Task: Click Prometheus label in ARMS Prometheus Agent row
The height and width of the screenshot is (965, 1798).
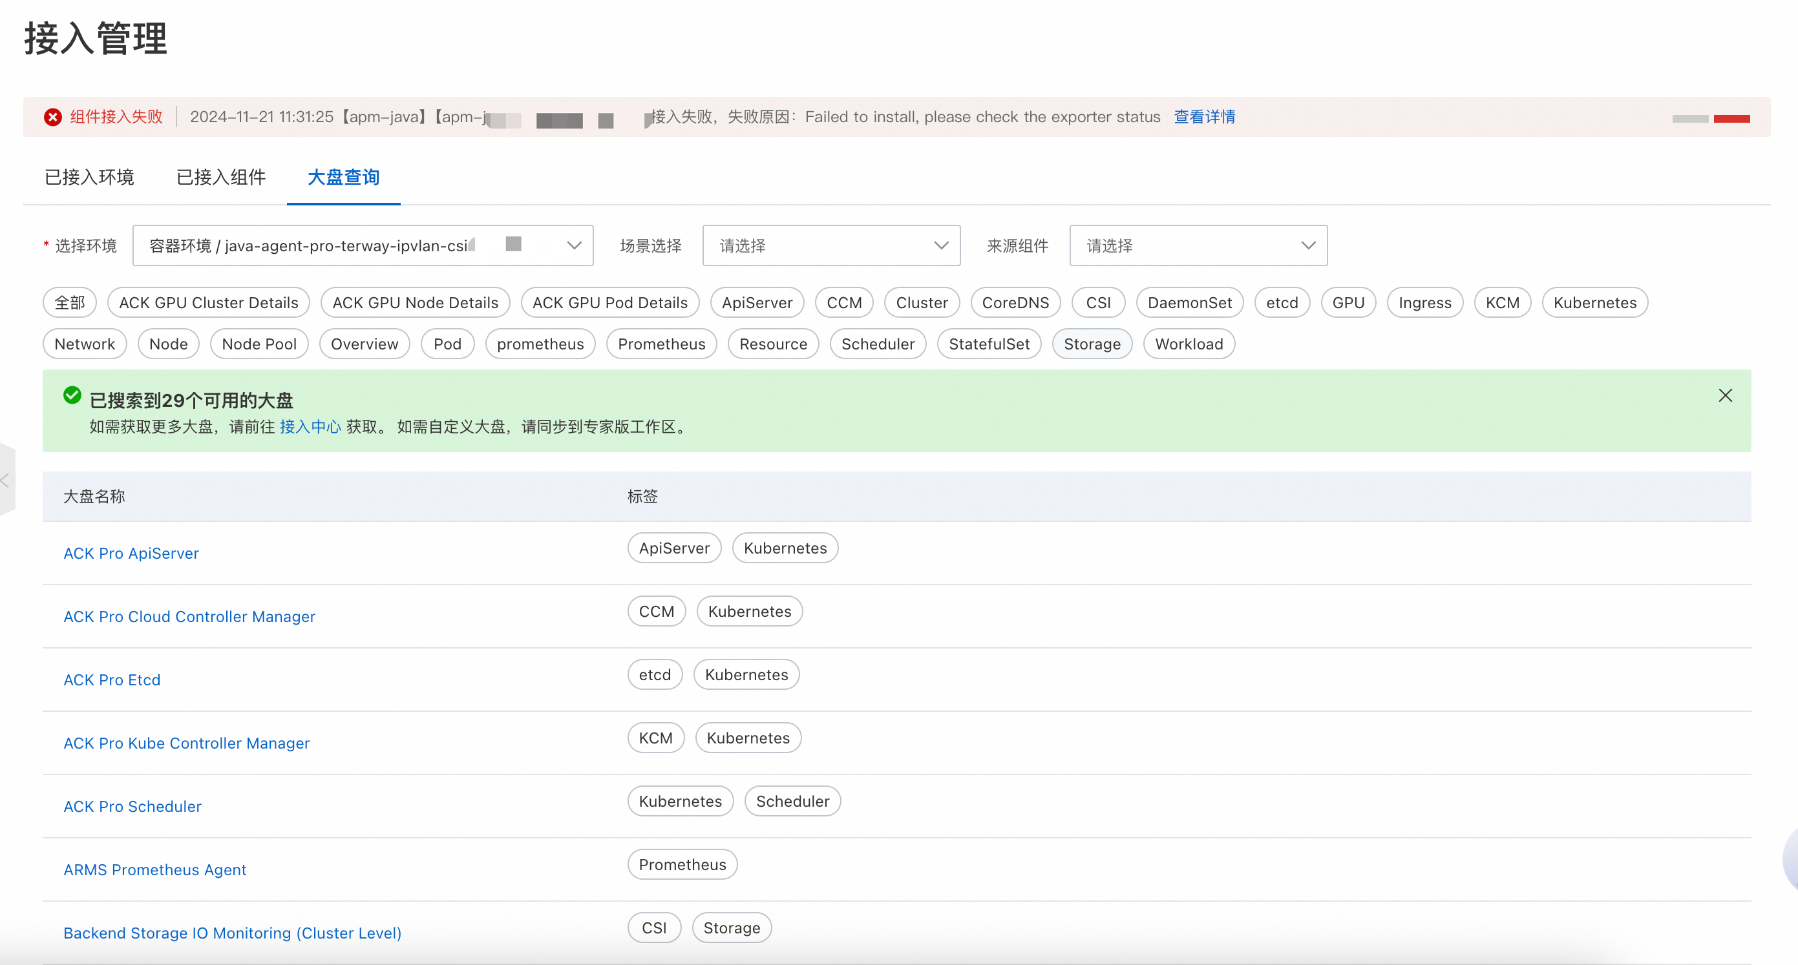Action: pyautogui.click(x=682, y=864)
